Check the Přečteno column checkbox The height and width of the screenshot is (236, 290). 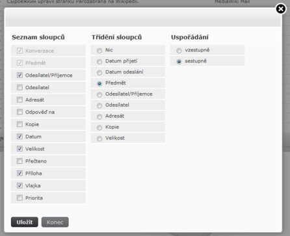coord(20,161)
